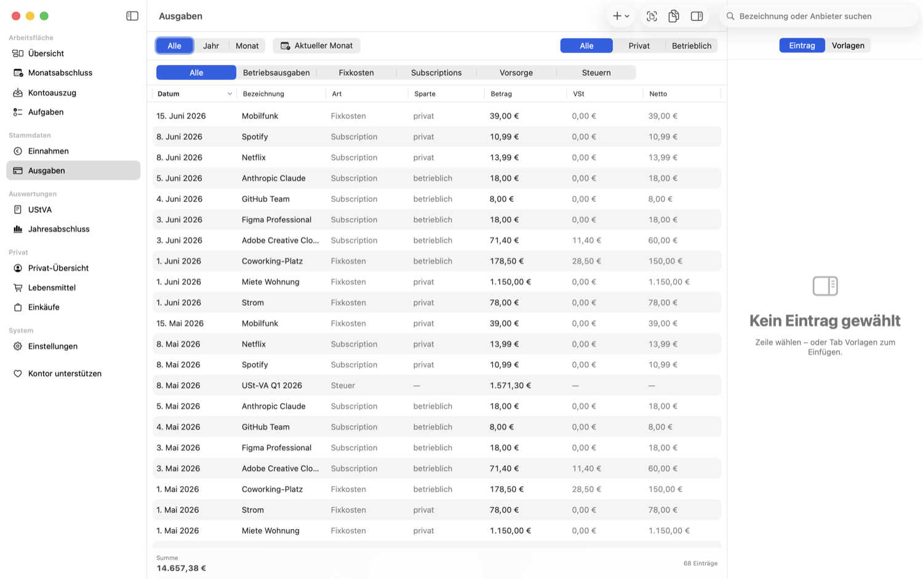Image resolution: width=923 pixels, height=579 pixels.
Task: Click the Lebensmittel shopping cart icon
Action: click(18, 288)
